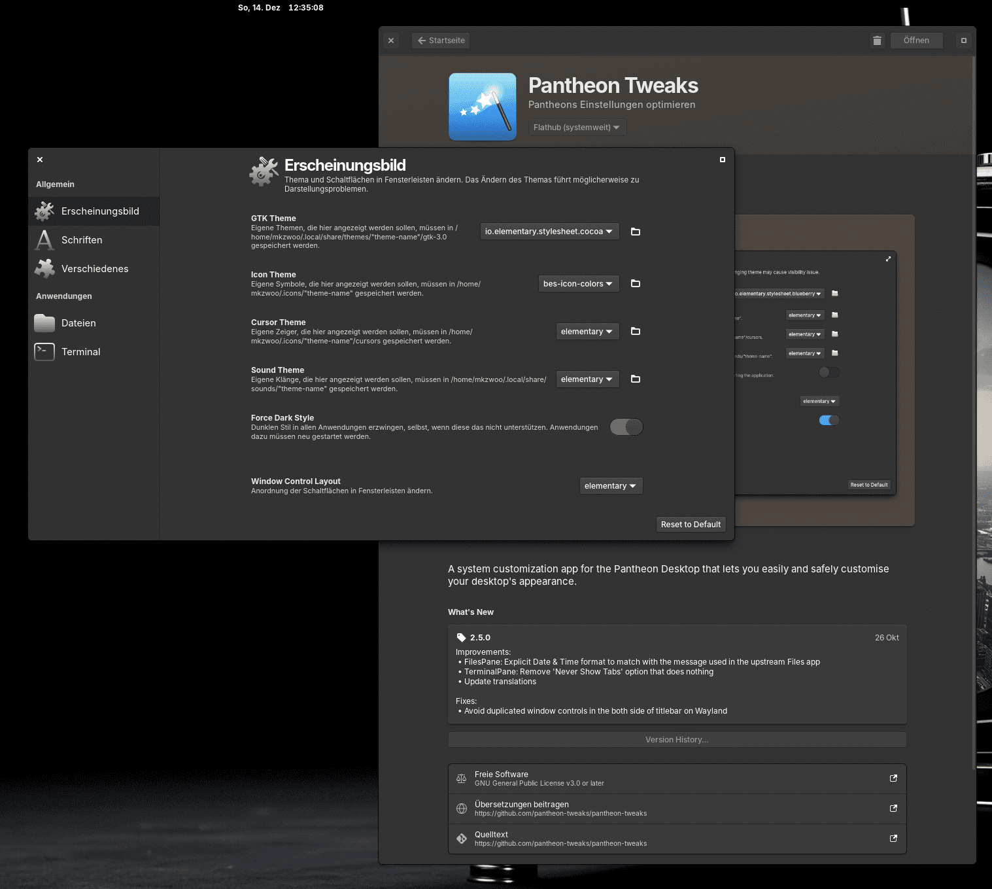The width and height of the screenshot is (992, 889).
Task: Click the Dateien folder icon in sidebar
Action: [x=44, y=323]
